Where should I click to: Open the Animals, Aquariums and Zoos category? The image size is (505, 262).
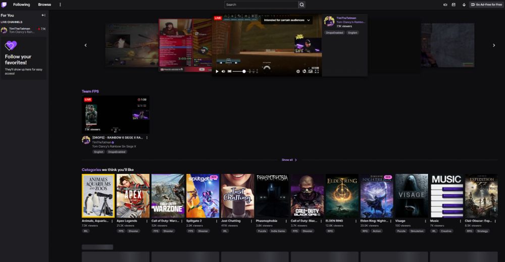[98, 196]
